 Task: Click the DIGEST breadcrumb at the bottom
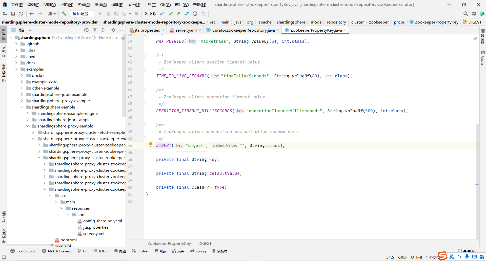(205, 243)
